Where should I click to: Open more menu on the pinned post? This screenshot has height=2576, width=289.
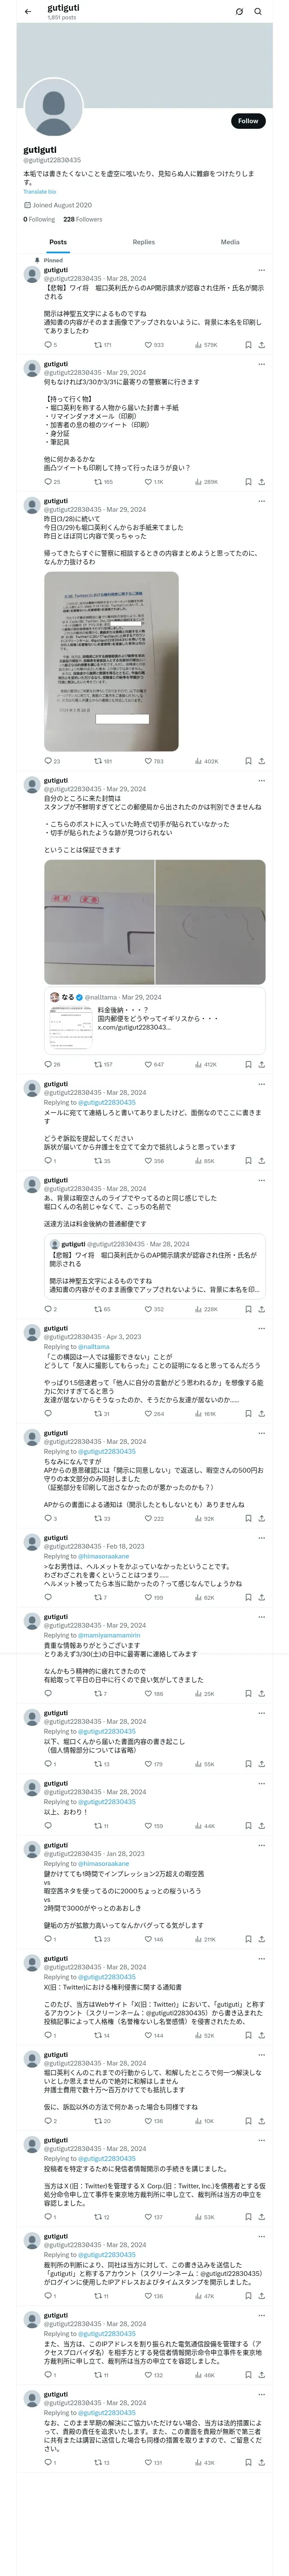coord(262,270)
